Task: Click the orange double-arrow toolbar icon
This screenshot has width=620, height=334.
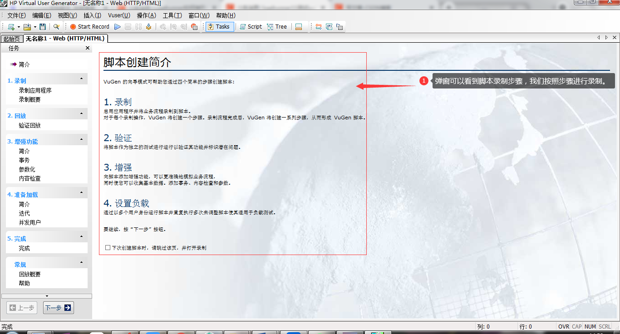Action: tap(319, 27)
